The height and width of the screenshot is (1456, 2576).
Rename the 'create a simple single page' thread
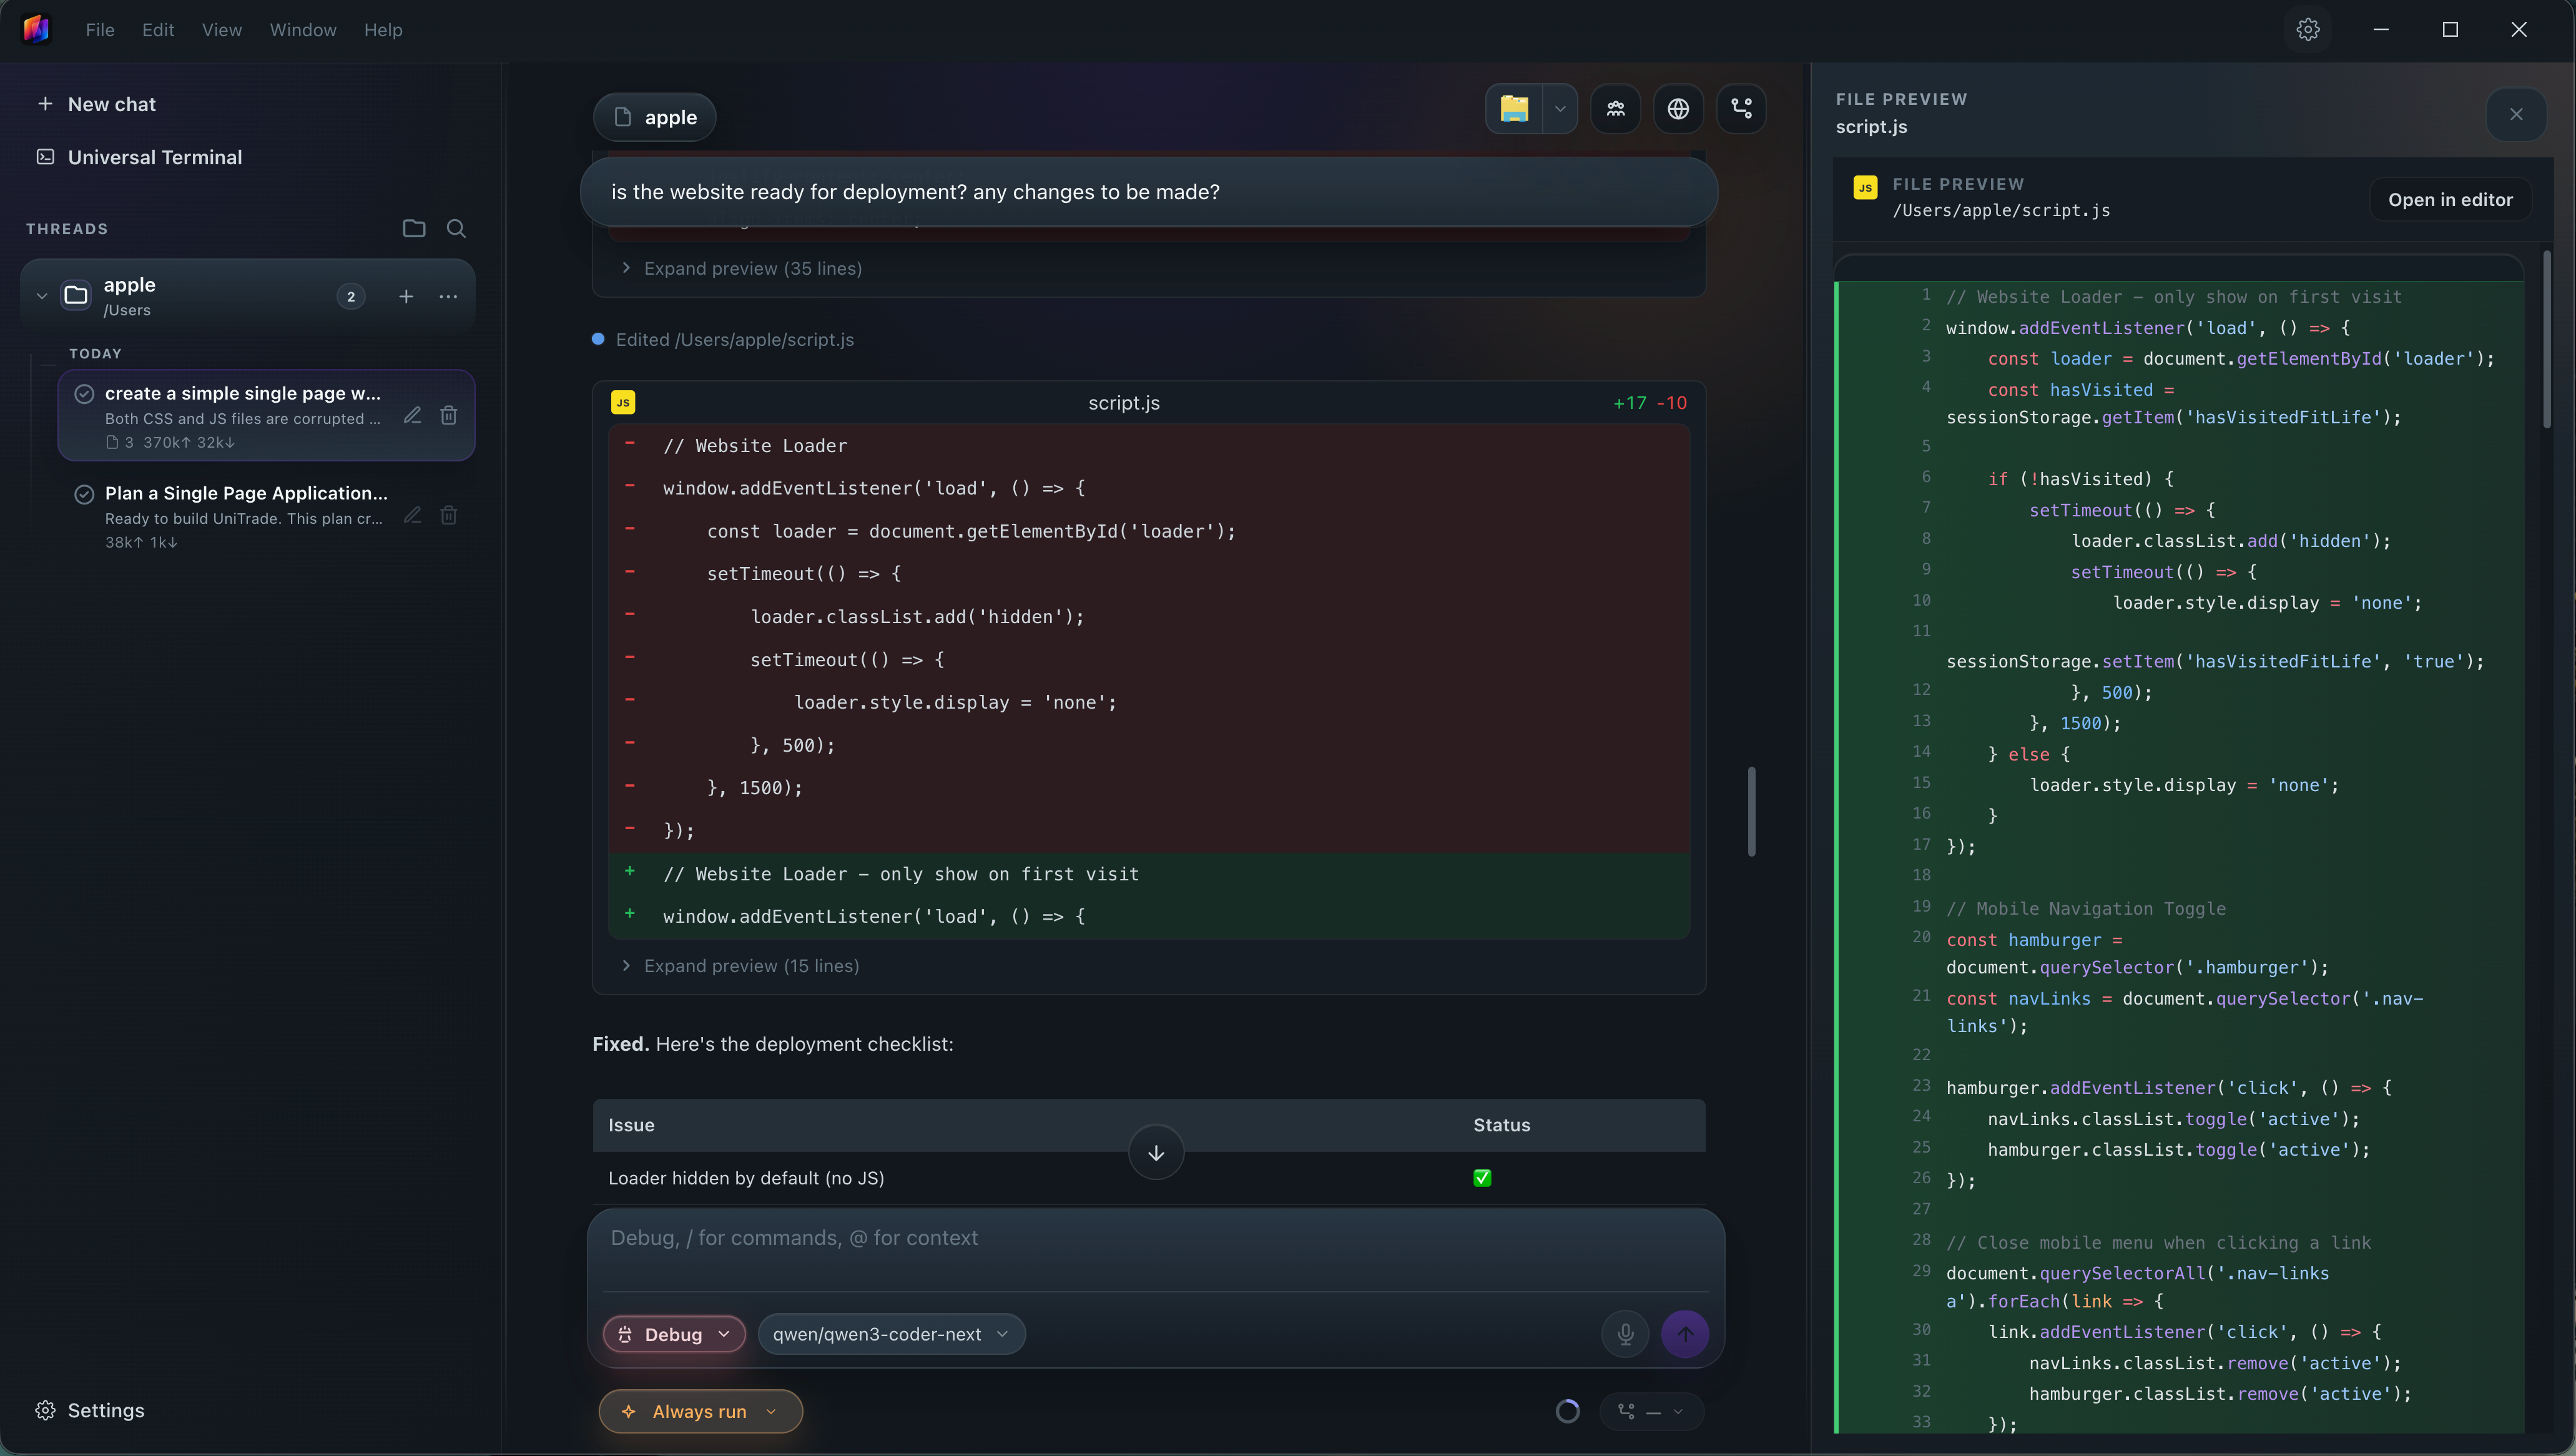[412, 415]
